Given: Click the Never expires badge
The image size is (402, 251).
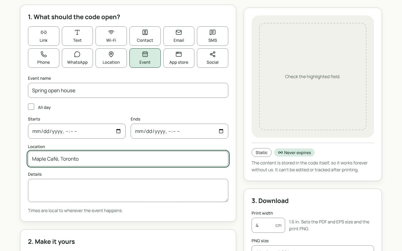Looking at the screenshot, I should click(x=294, y=152).
